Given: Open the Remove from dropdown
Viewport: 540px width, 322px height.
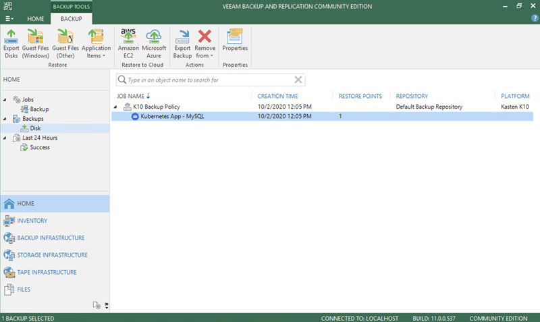Looking at the screenshot, I should [205, 44].
